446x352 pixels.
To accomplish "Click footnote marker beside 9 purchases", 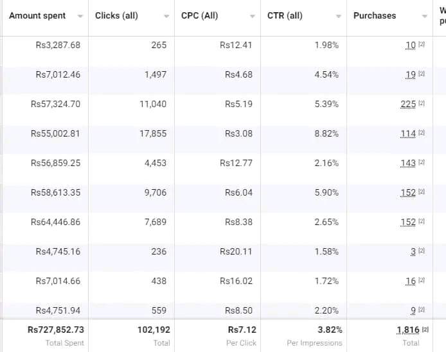I will point(422,310).
